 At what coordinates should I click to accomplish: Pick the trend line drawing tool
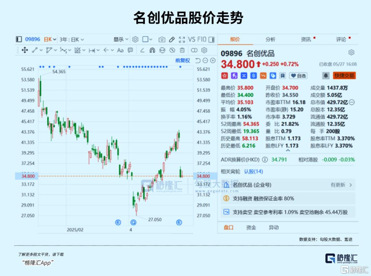(35, 50)
